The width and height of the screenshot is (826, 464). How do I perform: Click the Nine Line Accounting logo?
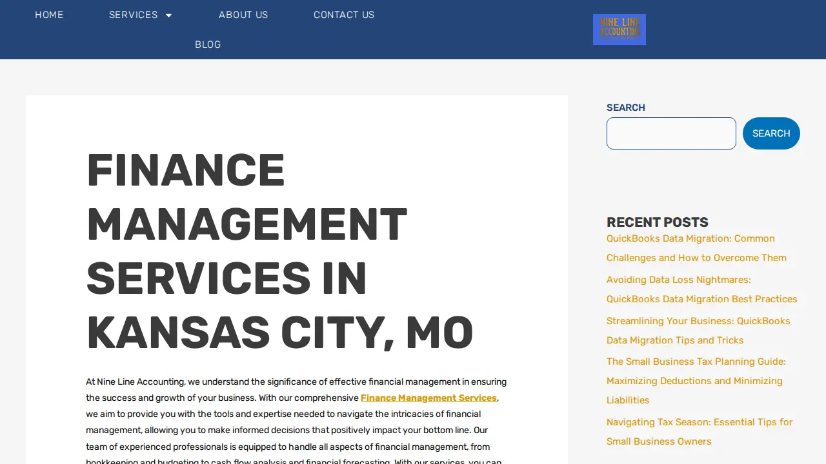pos(619,30)
